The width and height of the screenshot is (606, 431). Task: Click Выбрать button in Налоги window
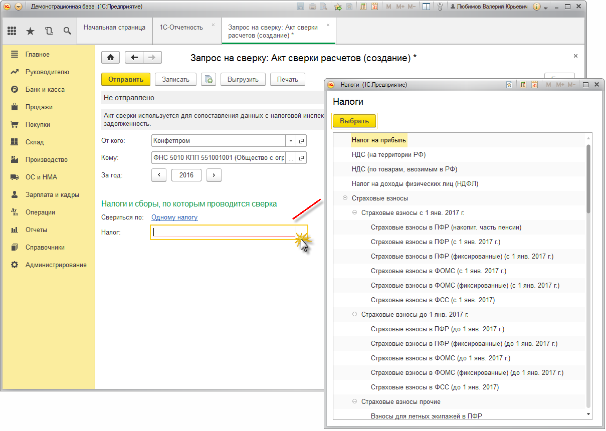354,121
